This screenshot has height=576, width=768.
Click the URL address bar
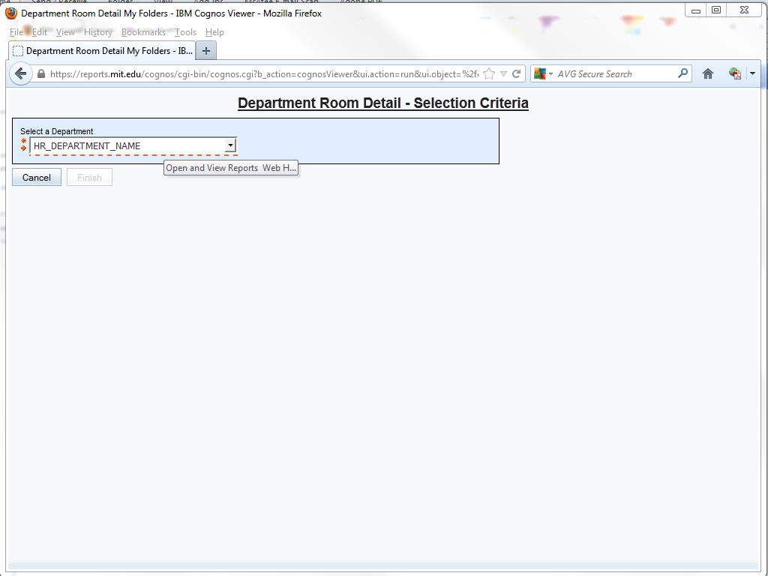(x=262, y=74)
